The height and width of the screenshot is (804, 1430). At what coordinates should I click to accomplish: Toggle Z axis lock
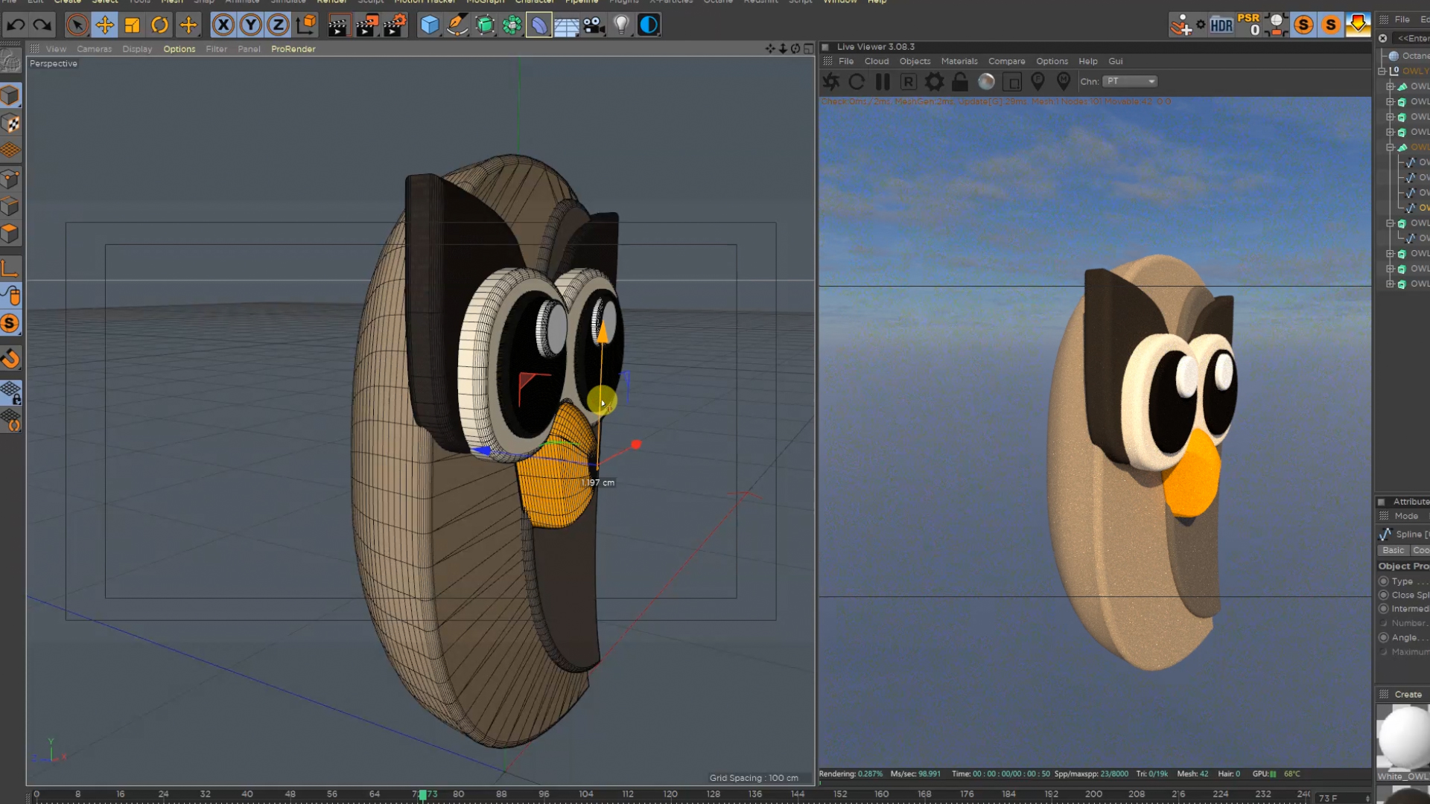tap(278, 25)
